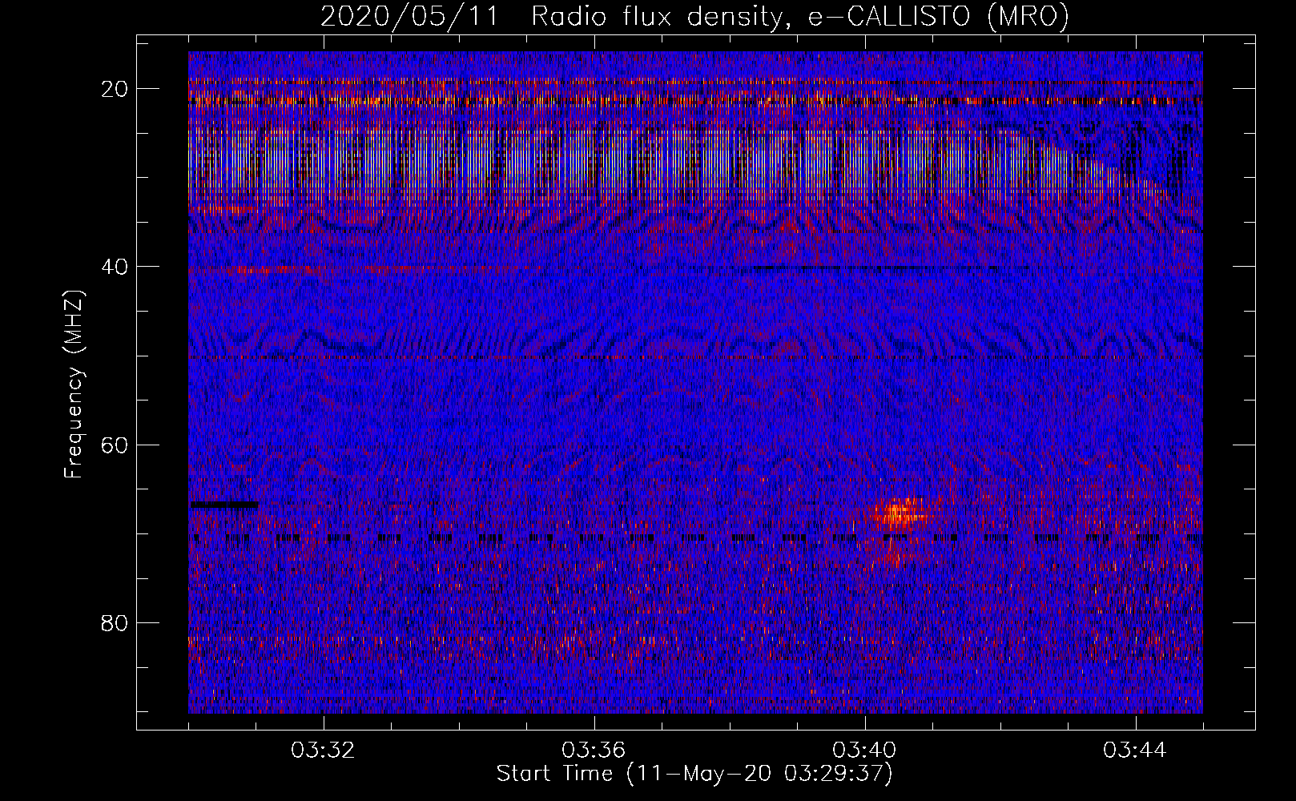Viewport: 1296px width, 801px height.
Task: Click the '03:36' time tick label
Action: pos(594,751)
